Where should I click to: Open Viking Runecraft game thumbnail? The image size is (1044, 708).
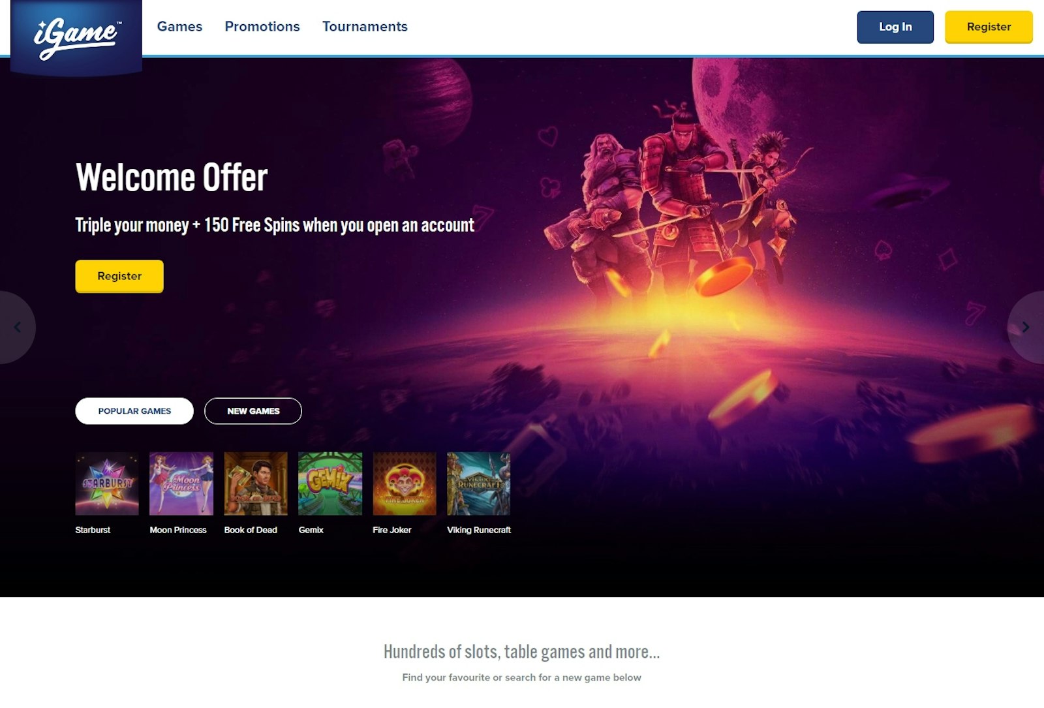[479, 484]
